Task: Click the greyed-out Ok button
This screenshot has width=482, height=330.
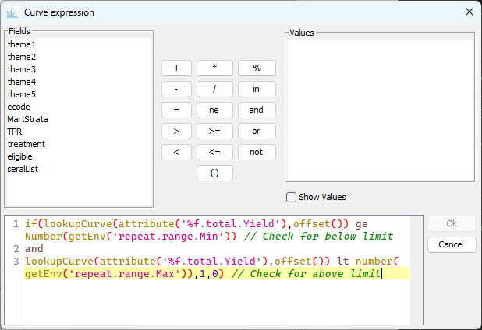Action: point(452,223)
